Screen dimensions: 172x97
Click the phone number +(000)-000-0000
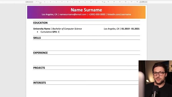click(x=97, y=14)
